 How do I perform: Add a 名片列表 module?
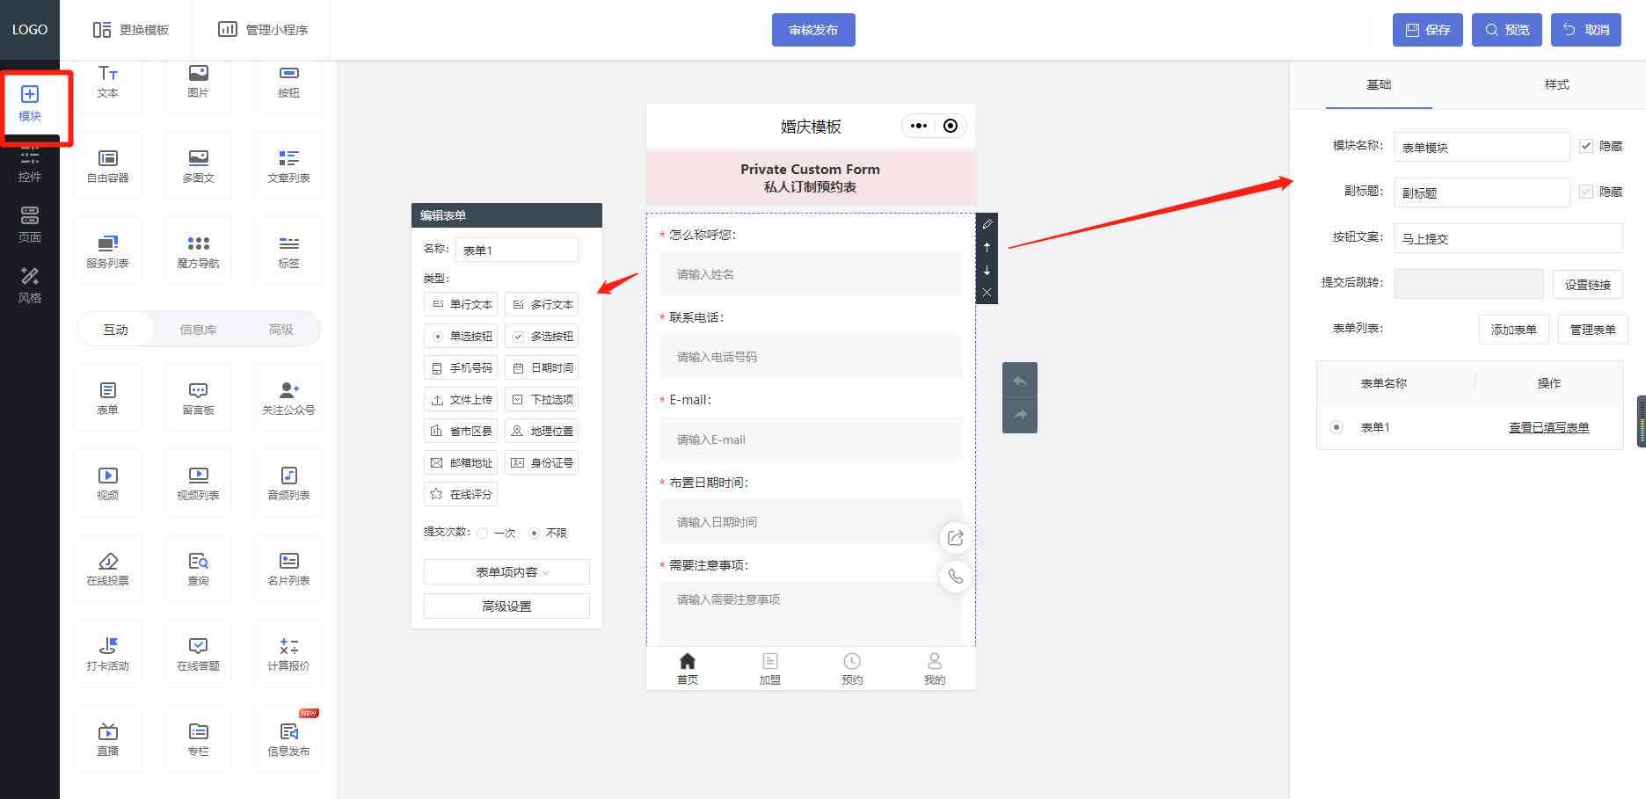(x=289, y=568)
